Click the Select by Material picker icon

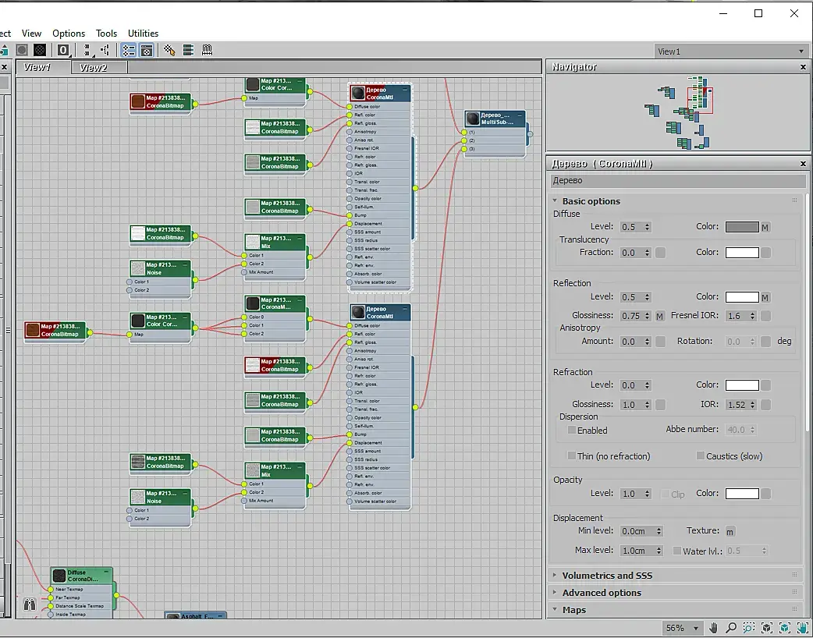point(169,51)
